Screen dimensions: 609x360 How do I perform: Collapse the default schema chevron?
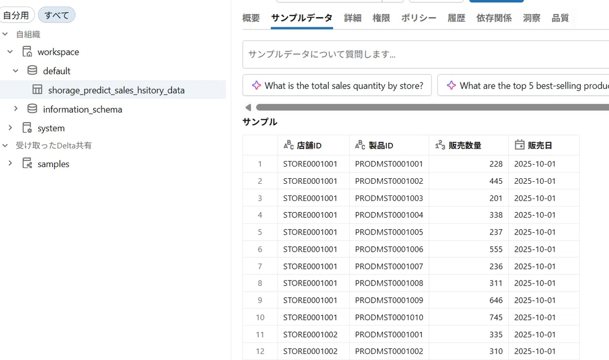tap(16, 71)
